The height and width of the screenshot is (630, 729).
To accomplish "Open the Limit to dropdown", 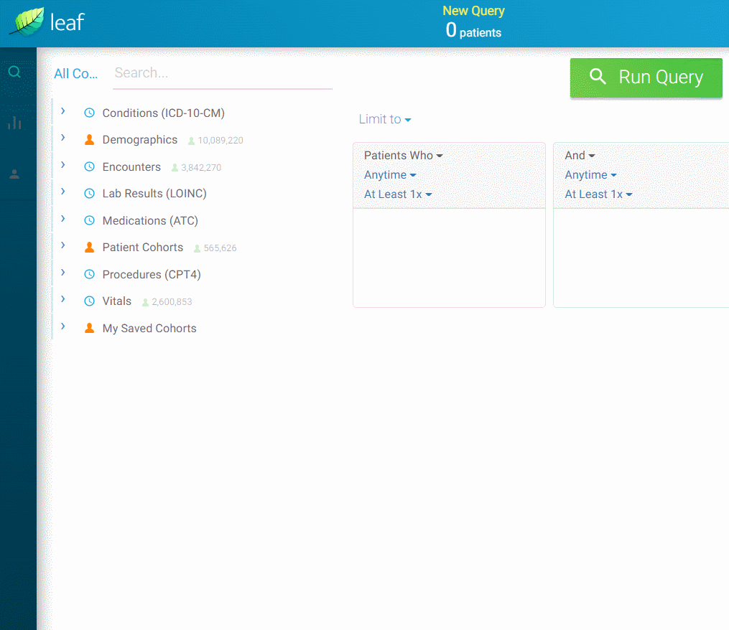I will coord(385,119).
